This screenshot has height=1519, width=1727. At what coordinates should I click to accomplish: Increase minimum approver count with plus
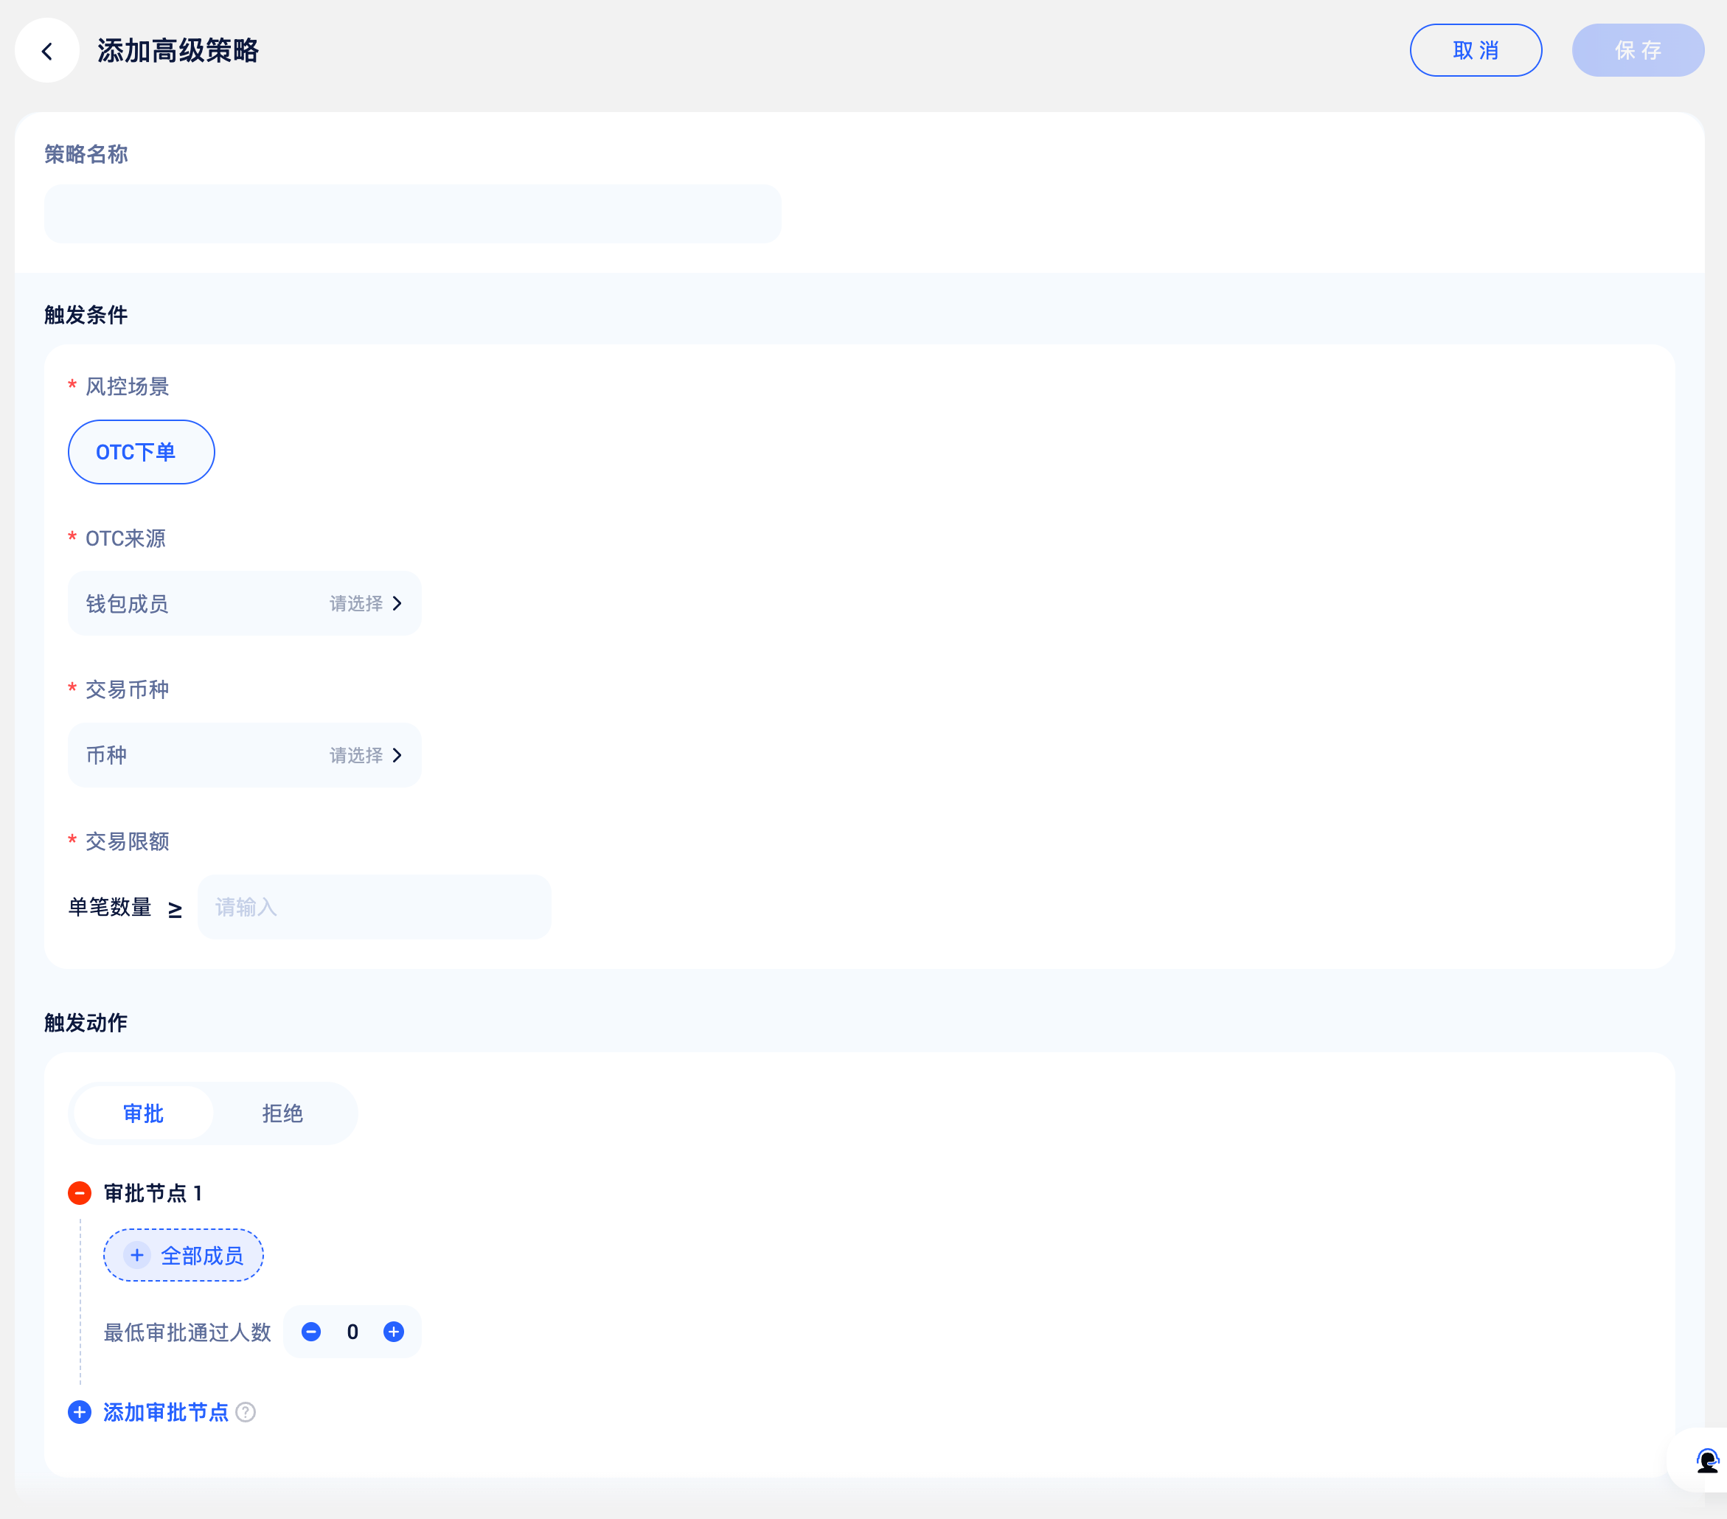click(x=394, y=1332)
